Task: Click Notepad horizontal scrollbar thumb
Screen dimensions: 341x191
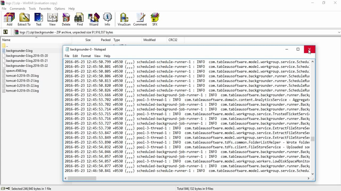Action: [82, 178]
